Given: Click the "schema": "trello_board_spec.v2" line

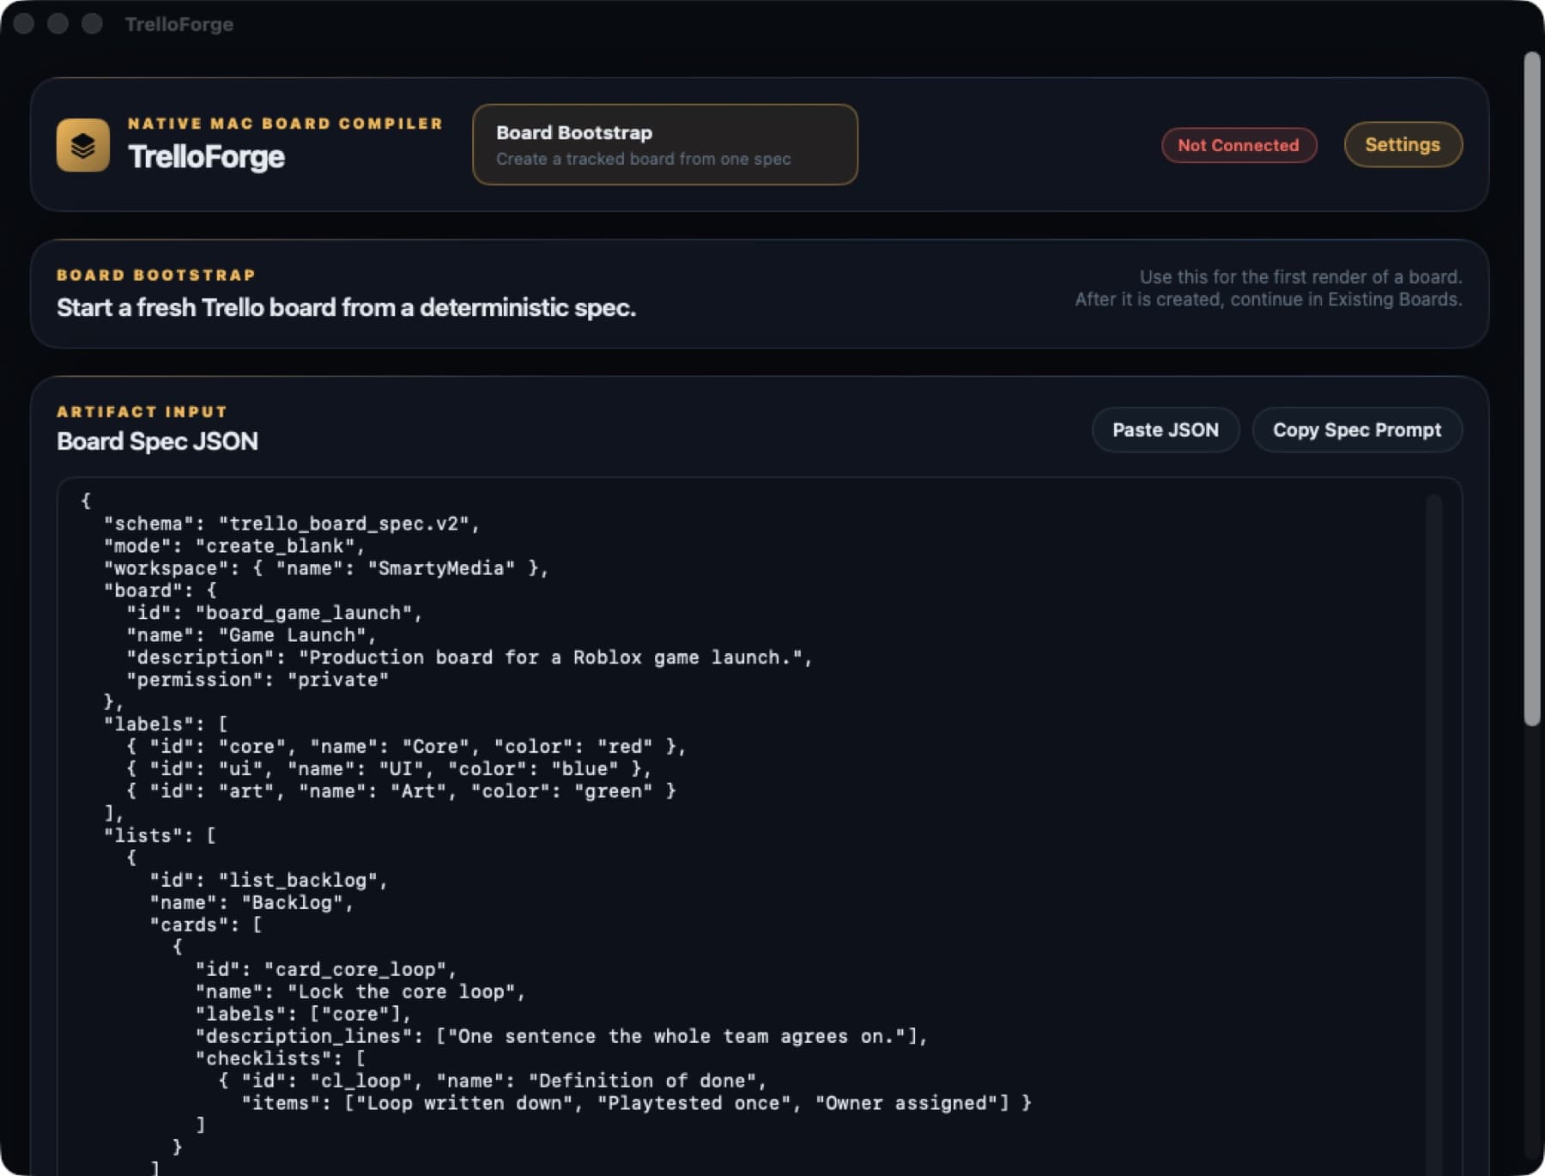Looking at the screenshot, I should [292, 524].
